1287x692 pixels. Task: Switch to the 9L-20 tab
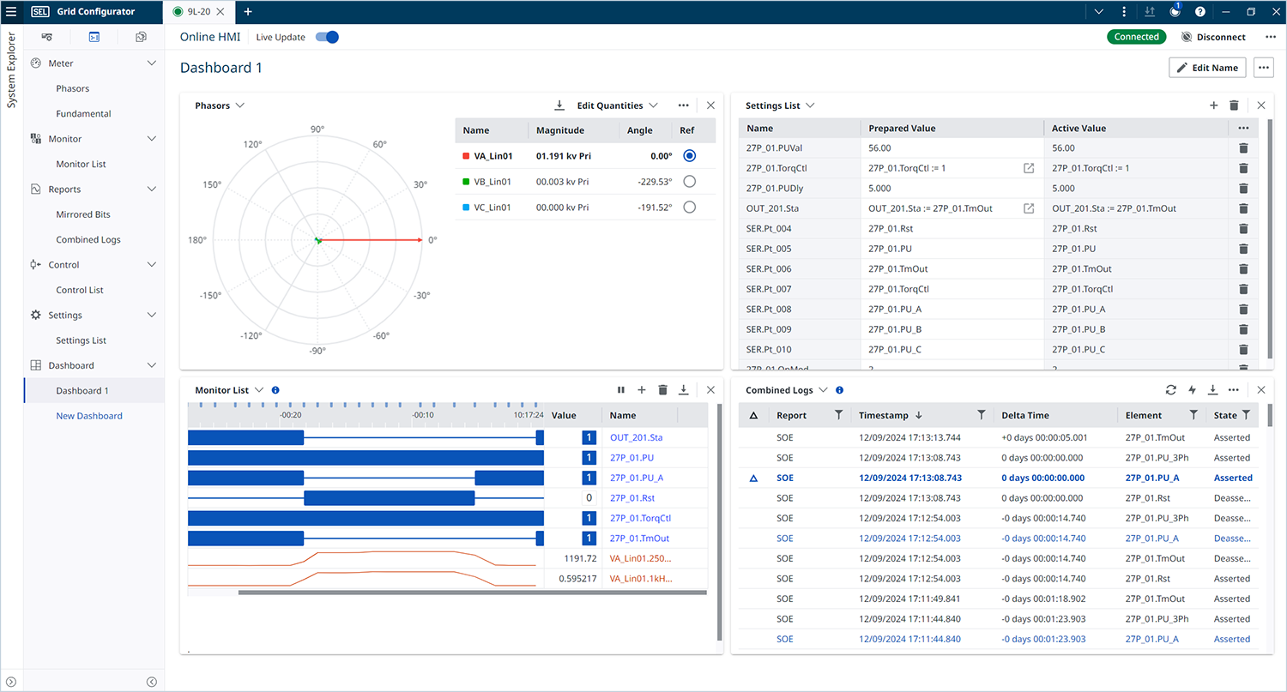click(x=198, y=12)
